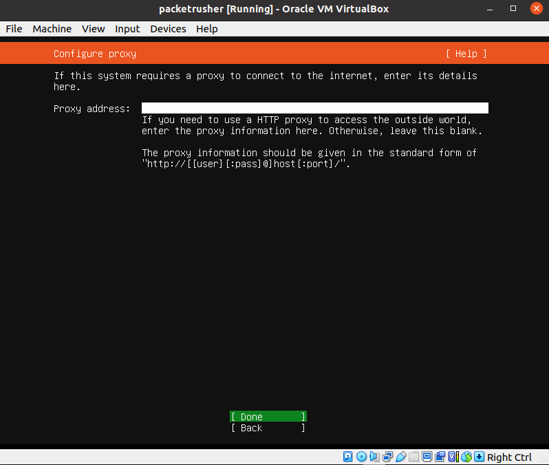Minimize the VirtualBox window
Image resolution: width=549 pixels, height=465 pixels.
coord(490,9)
